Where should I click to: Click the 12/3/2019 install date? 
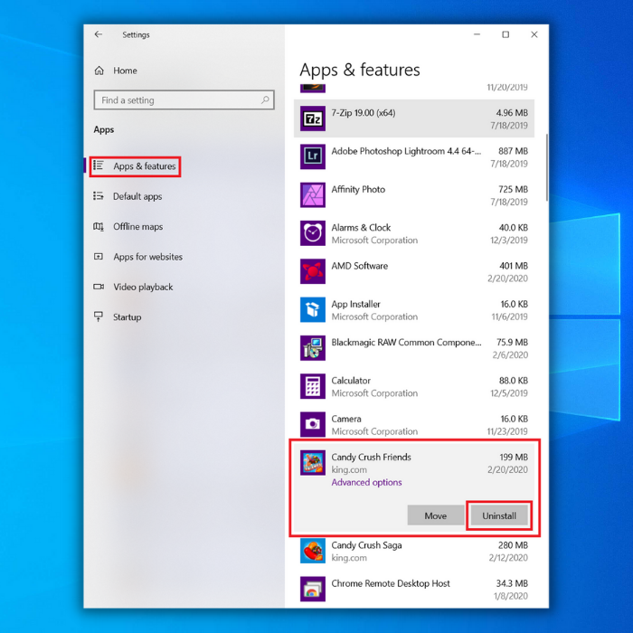[508, 241]
